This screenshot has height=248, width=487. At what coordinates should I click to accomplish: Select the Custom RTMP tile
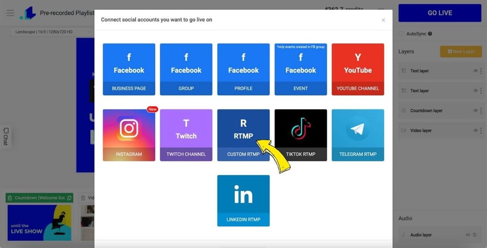(x=243, y=135)
